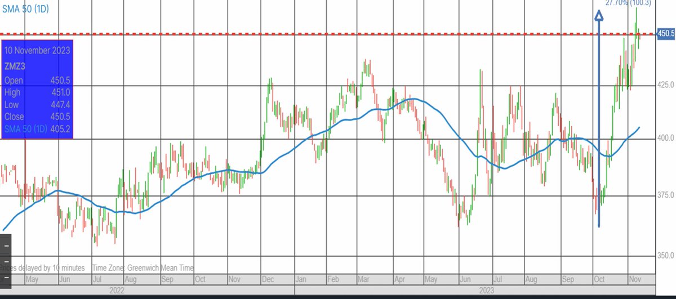Click the 375.0 price axis label
Viewport: 676px width, 299px height.
[666, 195]
